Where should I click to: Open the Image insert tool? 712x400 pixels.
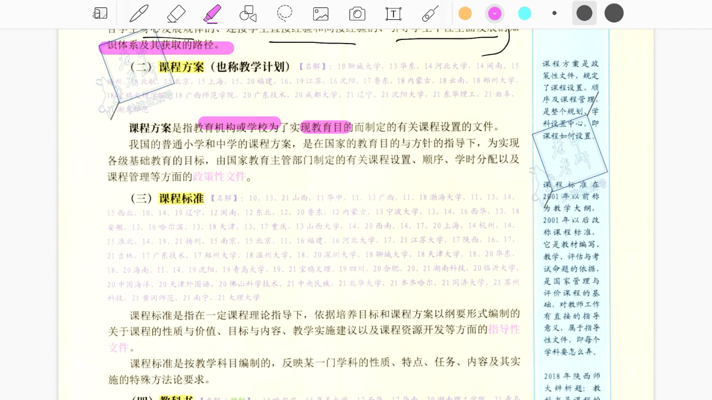(321, 14)
